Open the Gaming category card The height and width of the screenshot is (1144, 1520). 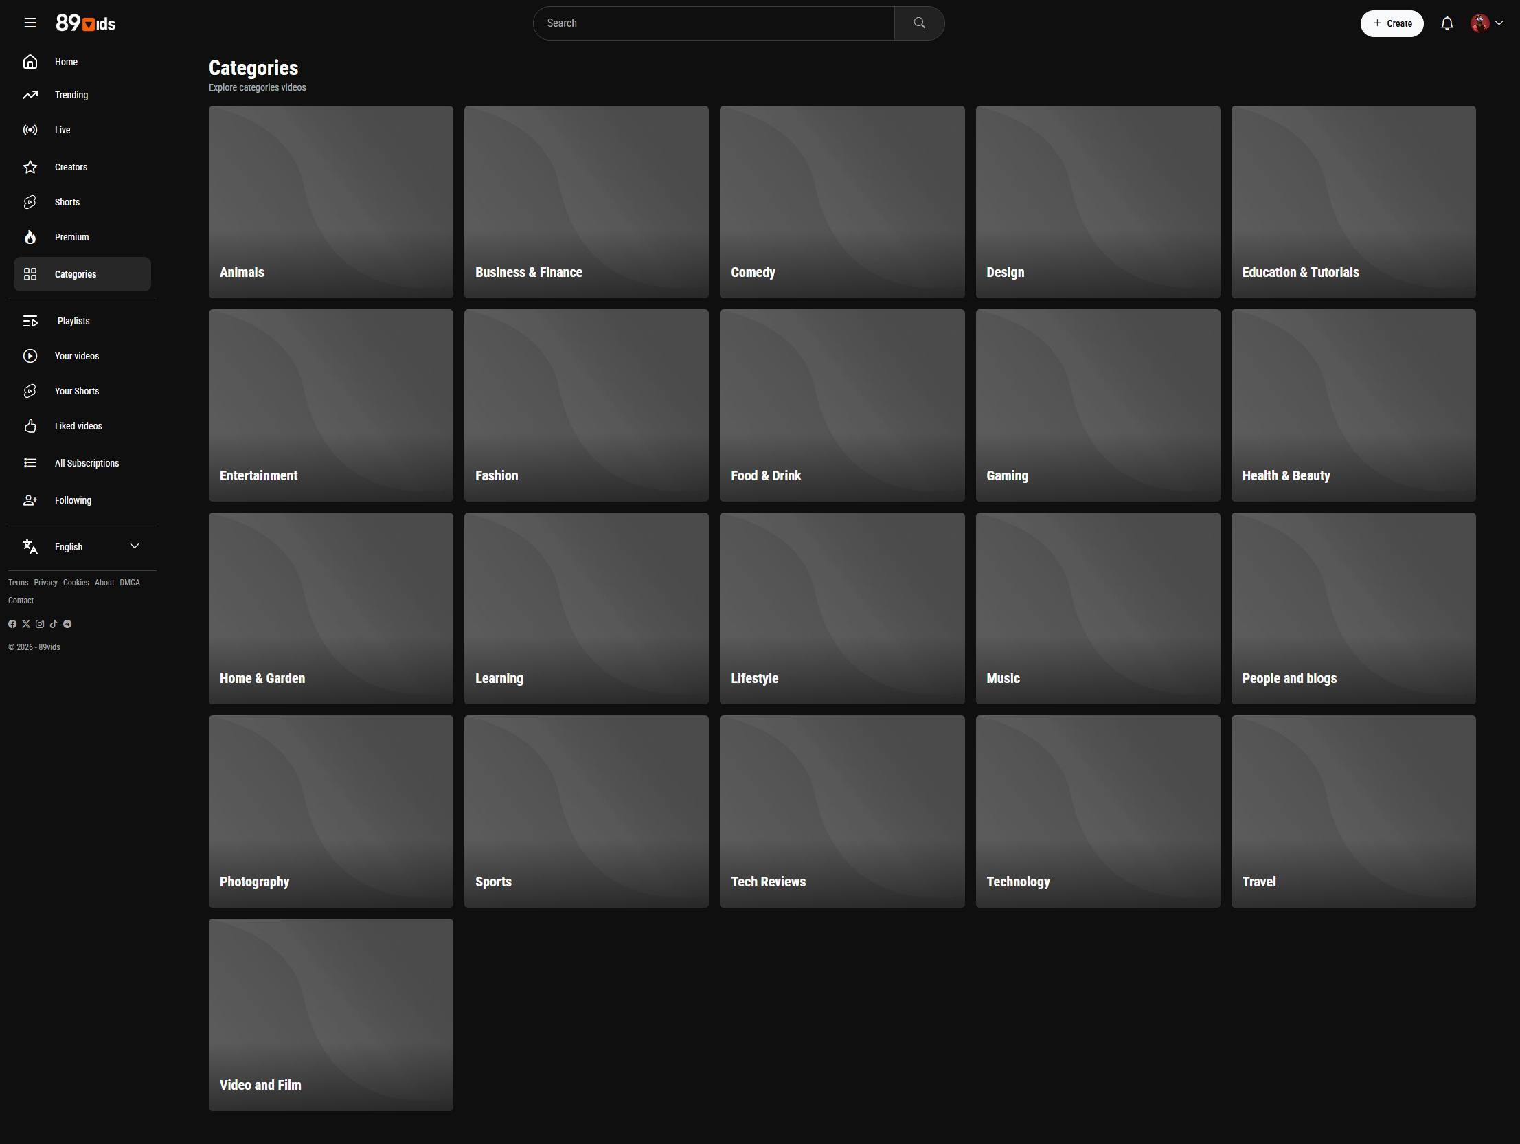(x=1098, y=405)
